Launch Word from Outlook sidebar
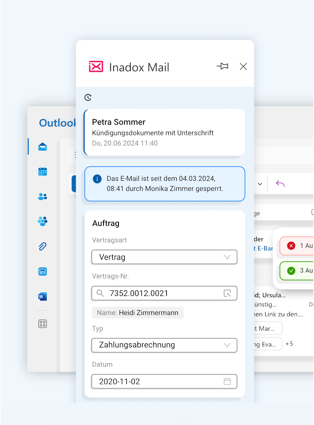 pyautogui.click(x=42, y=296)
